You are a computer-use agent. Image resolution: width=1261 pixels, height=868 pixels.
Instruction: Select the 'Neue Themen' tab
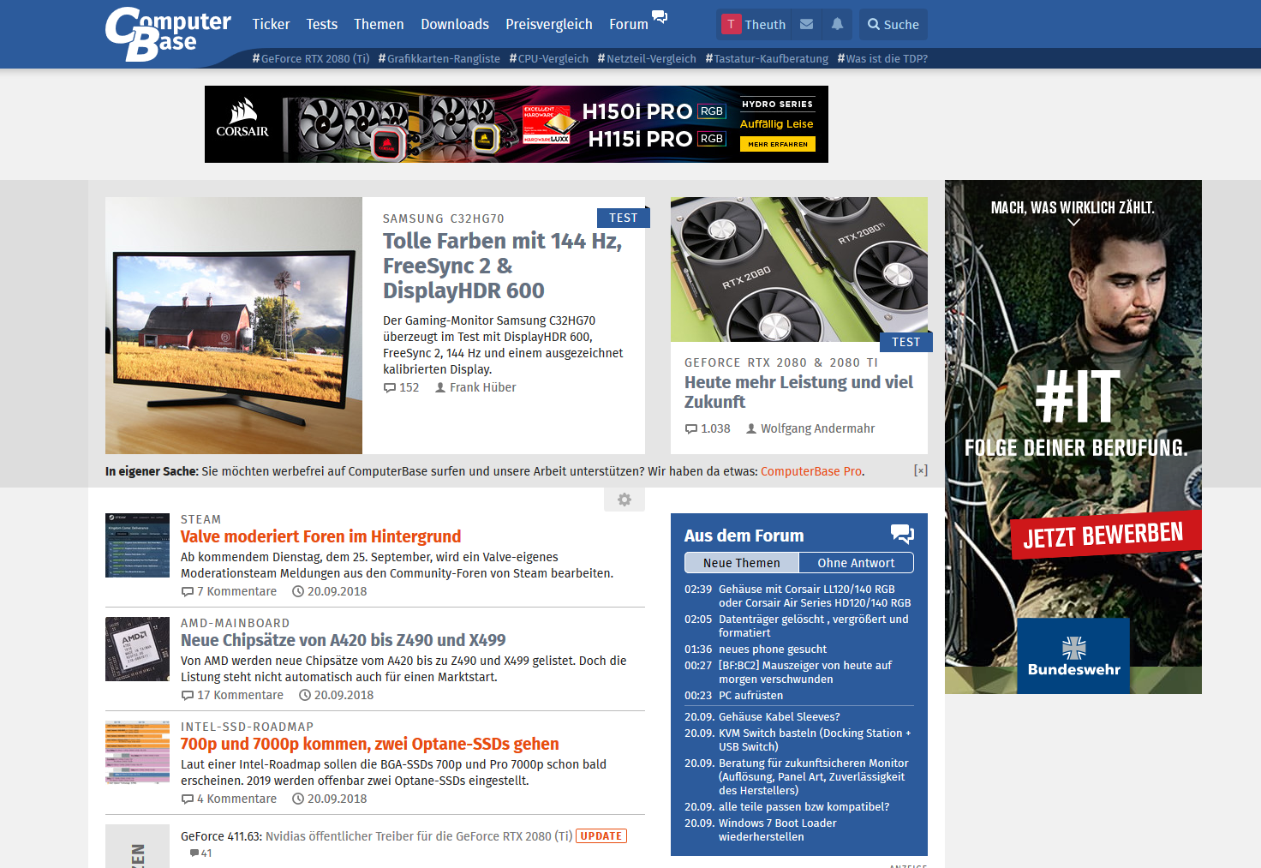tap(742, 563)
